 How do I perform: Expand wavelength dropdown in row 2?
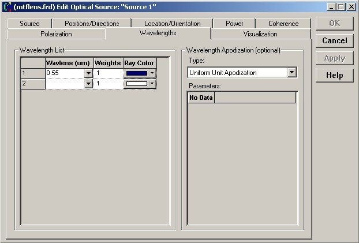pos(88,84)
